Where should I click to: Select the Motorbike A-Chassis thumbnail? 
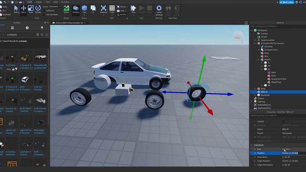(x=40, y=122)
